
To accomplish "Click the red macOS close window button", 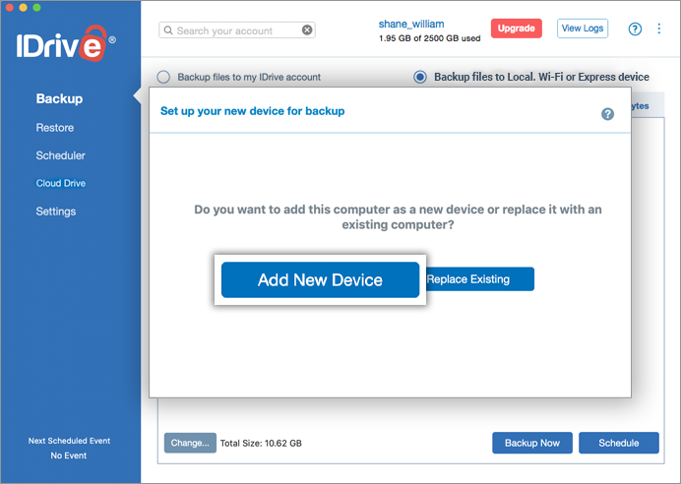I will click(x=9, y=7).
